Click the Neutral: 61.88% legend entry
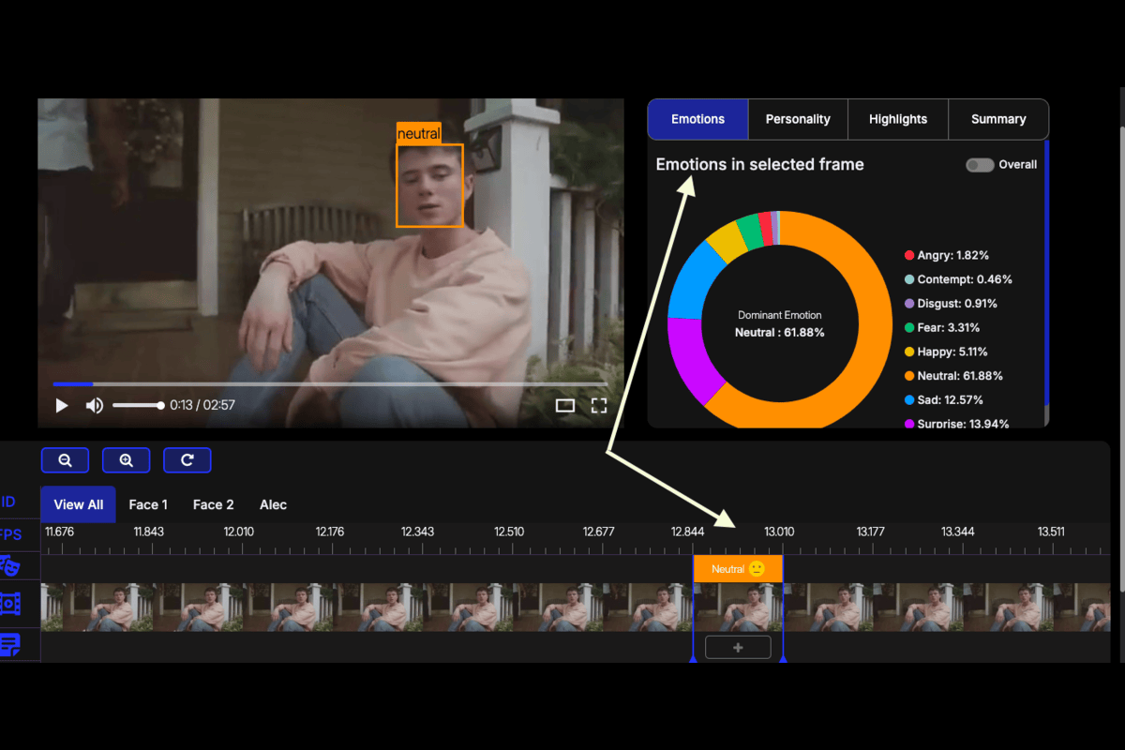Image resolution: width=1125 pixels, height=750 pixels. click(953, 376)
